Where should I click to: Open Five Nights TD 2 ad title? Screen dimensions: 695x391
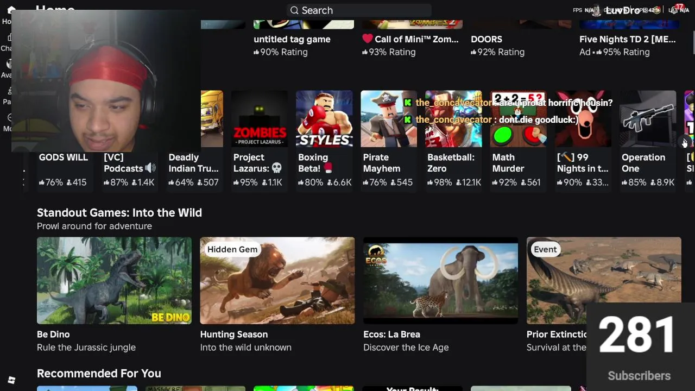[x=628, y=39]
